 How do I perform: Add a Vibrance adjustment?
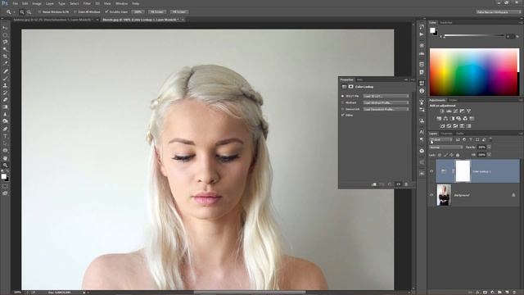click(469, 111)
